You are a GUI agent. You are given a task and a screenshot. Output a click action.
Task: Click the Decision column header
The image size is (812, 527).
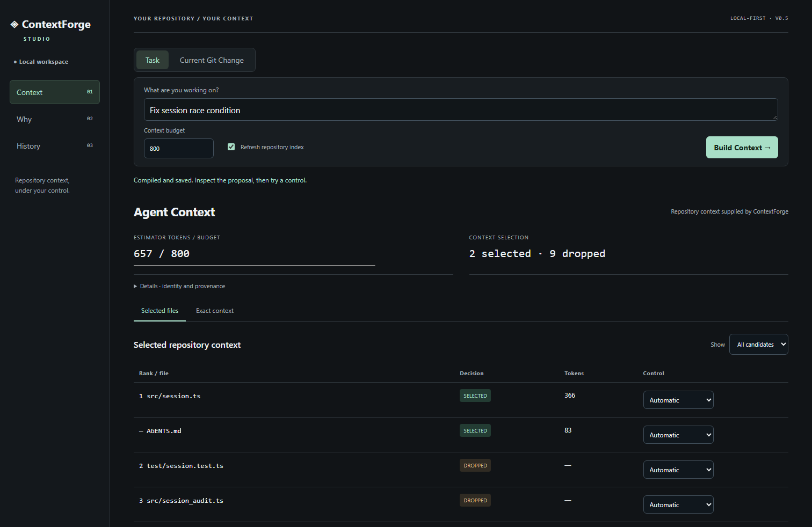pos(472,374)
